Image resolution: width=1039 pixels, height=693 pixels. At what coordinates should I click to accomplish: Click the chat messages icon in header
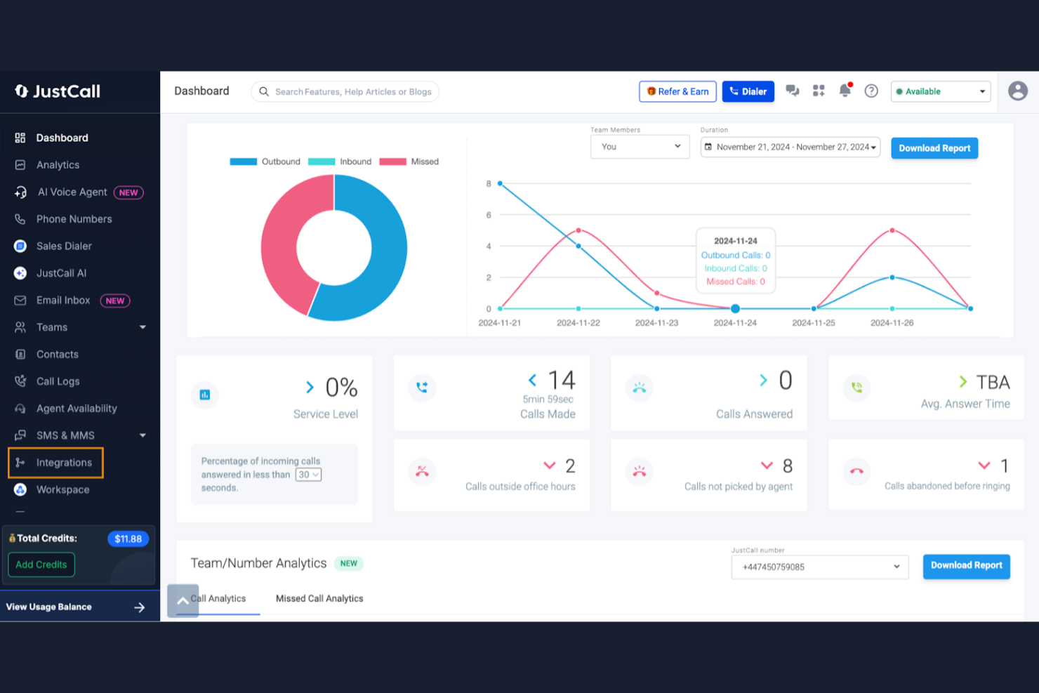click(x=793, y=91)
